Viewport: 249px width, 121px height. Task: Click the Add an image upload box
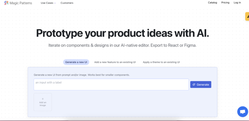pos(43,102)
